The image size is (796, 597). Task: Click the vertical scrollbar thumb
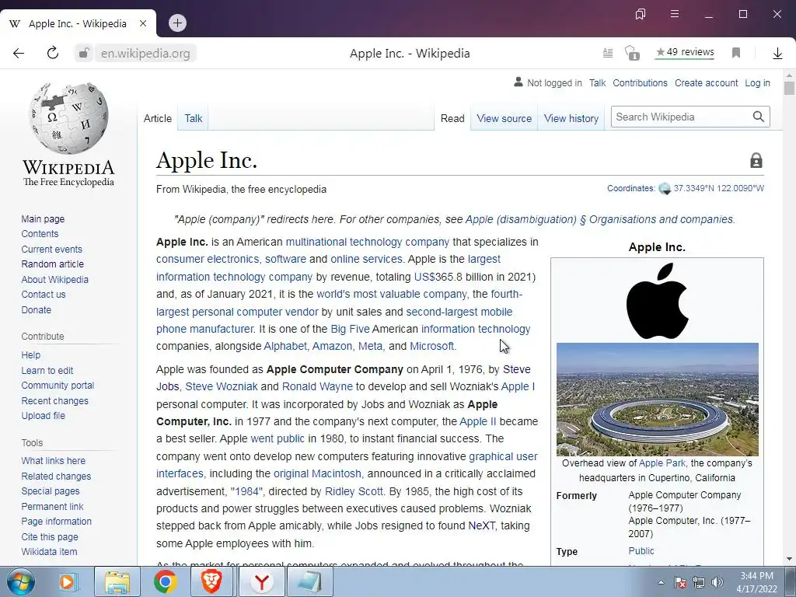pos(789,88)
